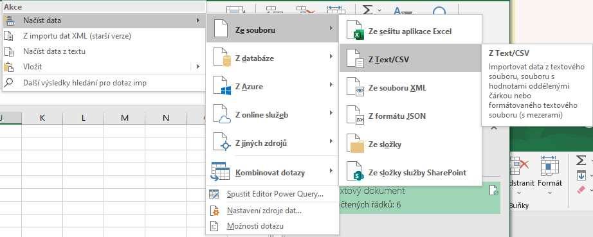Viewport: 593px width, 237px height.
Task: Click the AutoSum sigma icon in lower ribbon
Action: click(x=581, y=161)
